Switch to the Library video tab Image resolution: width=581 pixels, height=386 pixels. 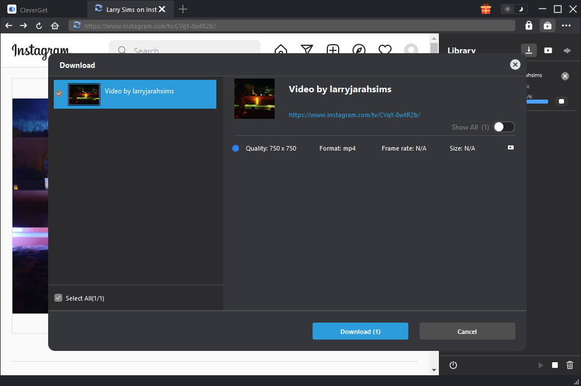548,50
